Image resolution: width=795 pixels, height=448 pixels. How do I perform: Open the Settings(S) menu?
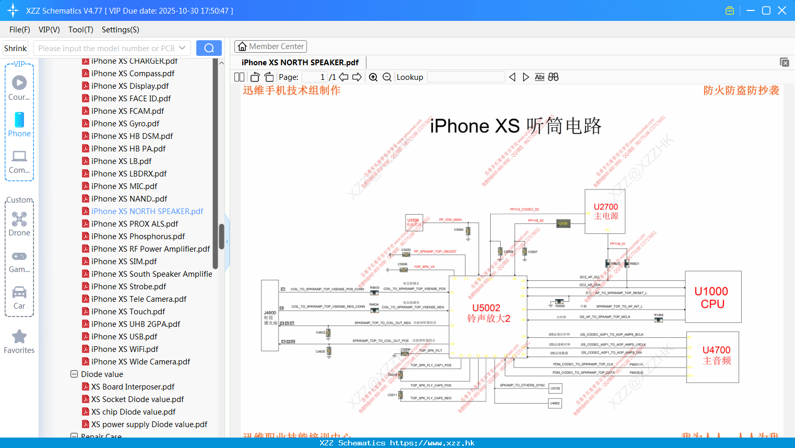click(121, 30)
